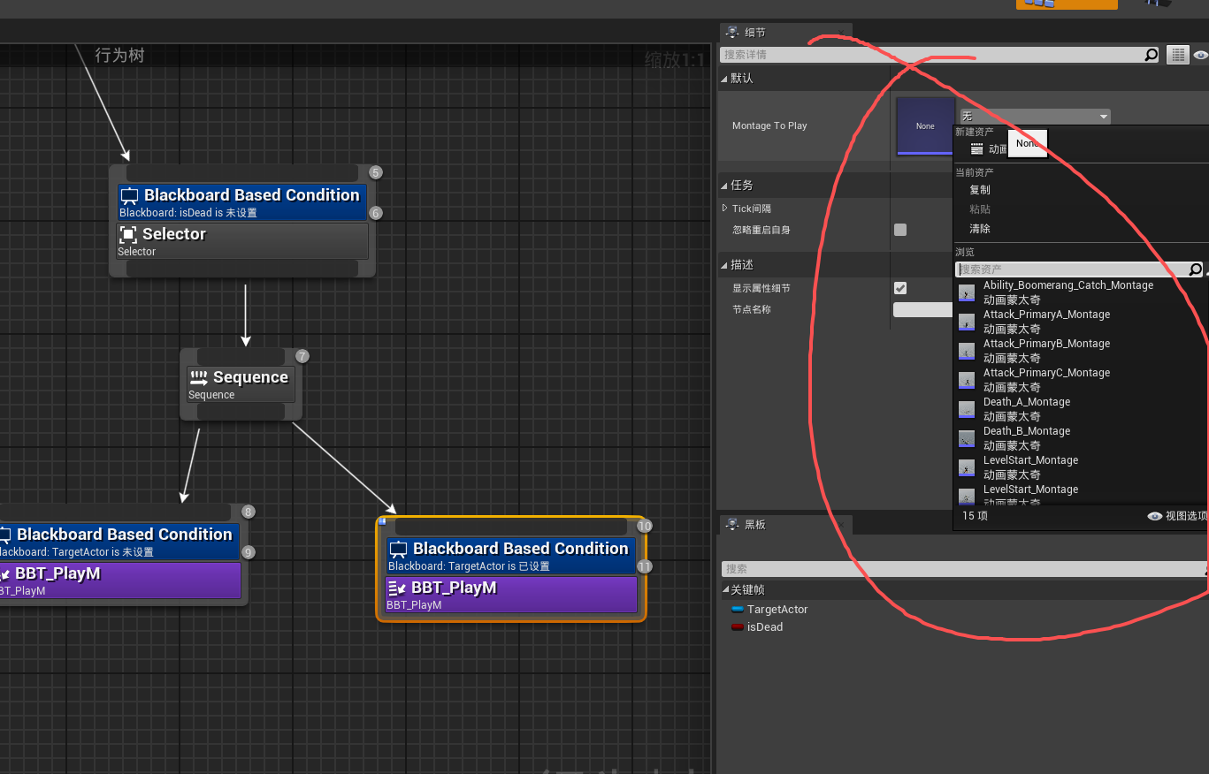Uncheck the 显示属性细节 checkbox

(900, 288)
